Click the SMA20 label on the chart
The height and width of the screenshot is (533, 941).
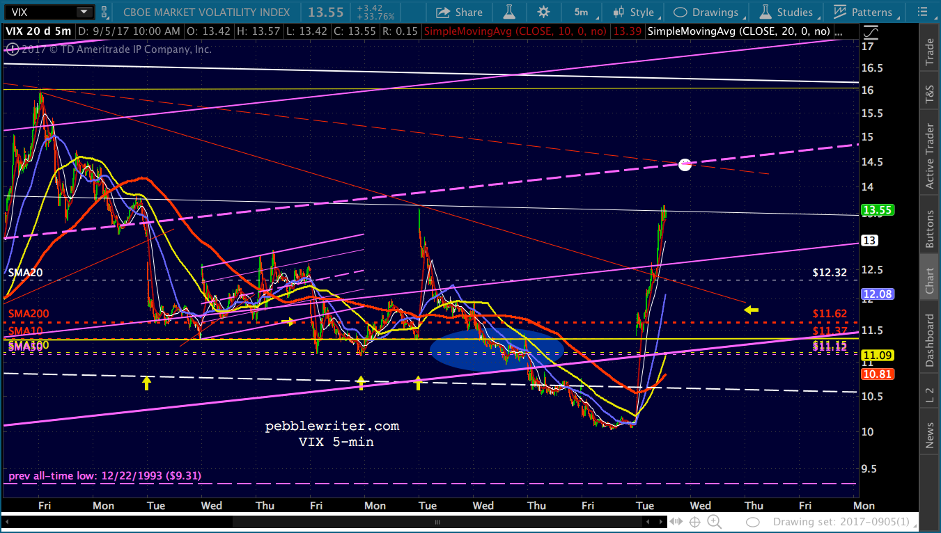(24, 273)
